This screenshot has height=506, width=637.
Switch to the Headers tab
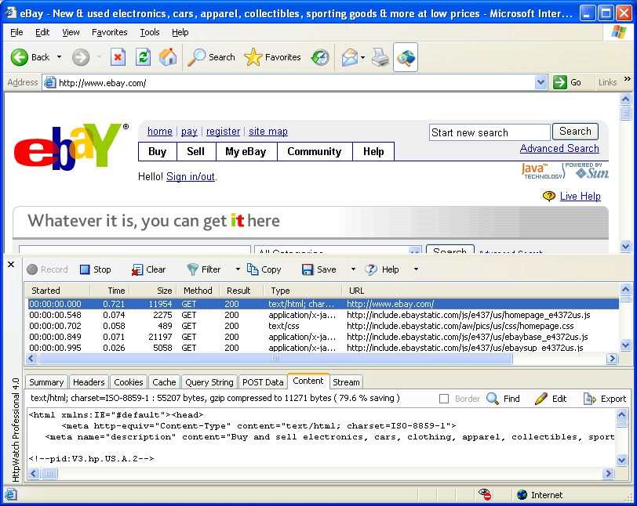click(x=89, y=382)
